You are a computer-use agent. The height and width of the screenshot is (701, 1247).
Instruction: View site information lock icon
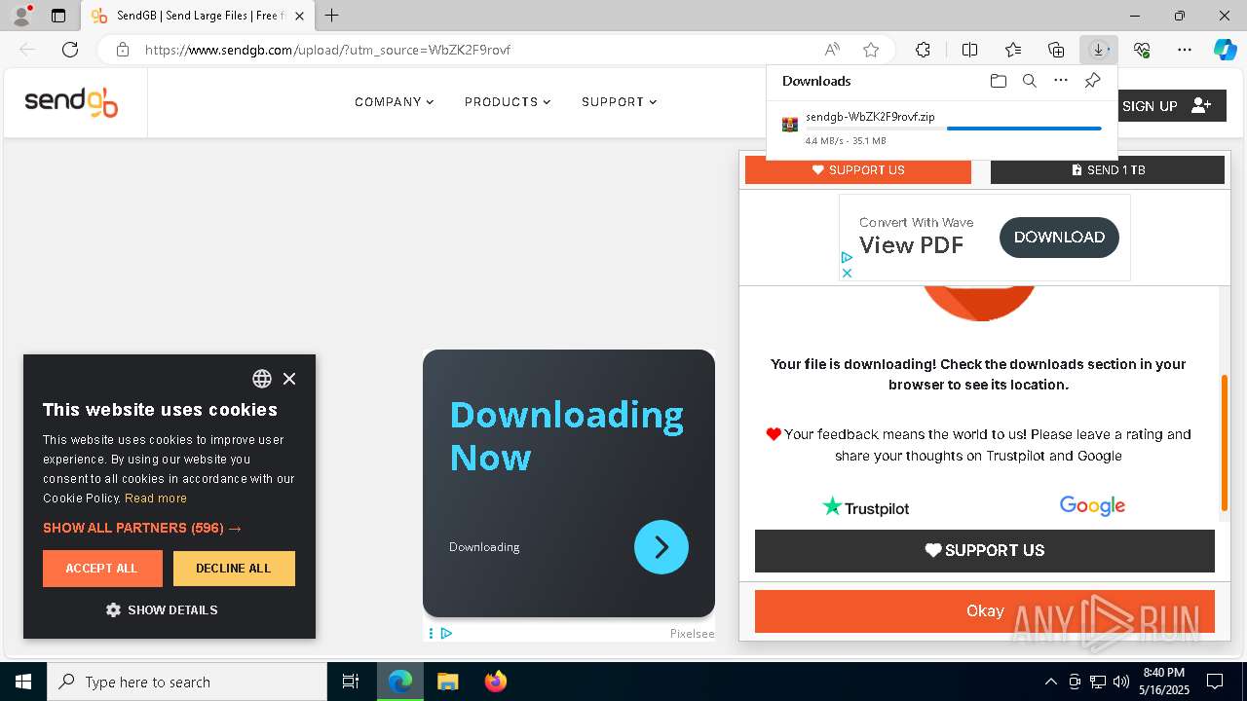point(123,50)
